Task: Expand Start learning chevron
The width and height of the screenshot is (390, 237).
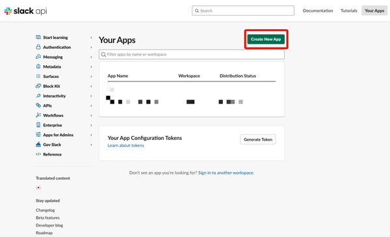Action: tap(91, 37)
